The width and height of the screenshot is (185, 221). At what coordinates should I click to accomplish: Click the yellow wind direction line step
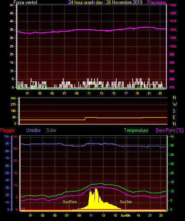tap(85, 119)
